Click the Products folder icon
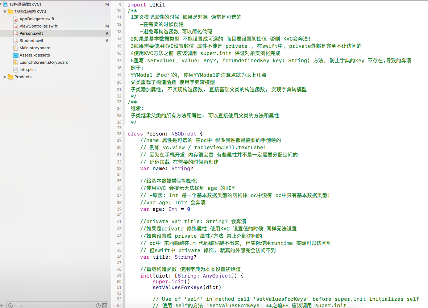The width and height of the screenshot is (428, 308). 11,77
